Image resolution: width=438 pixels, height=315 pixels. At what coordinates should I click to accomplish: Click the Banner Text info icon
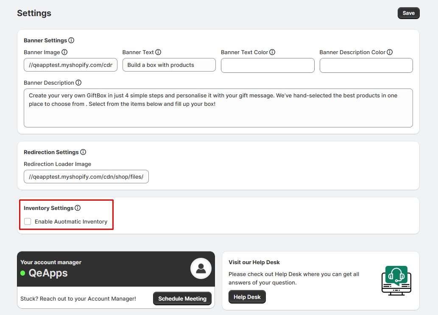coord(158,52)
